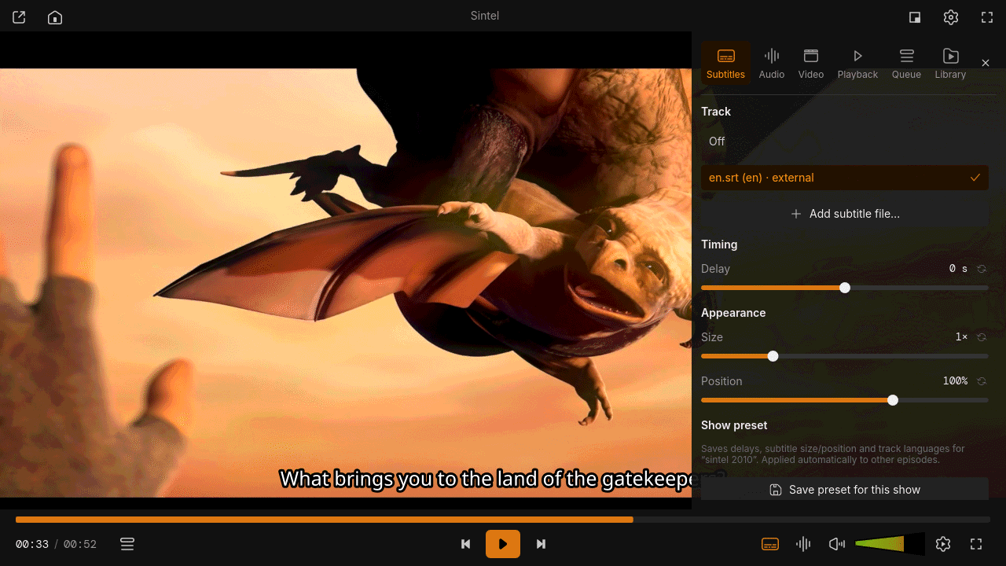Switch to the Library tab
This screenshot has height=566, width=1006.
click(x=950, y=63)
